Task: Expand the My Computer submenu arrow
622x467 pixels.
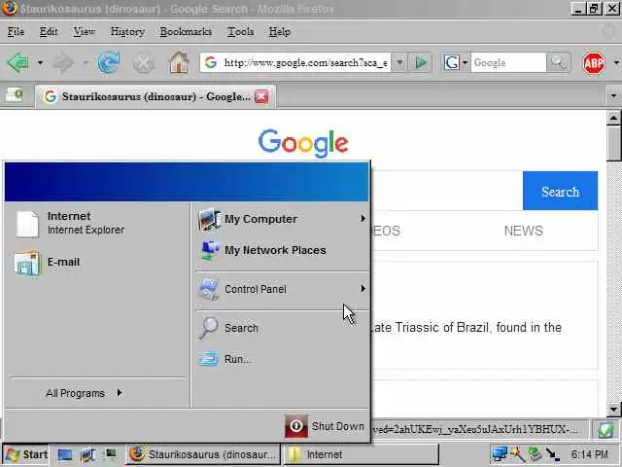Action: [x=363, y=219]
